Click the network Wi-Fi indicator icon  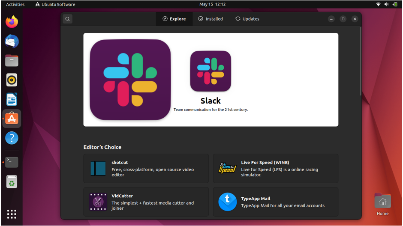point(378,4)
